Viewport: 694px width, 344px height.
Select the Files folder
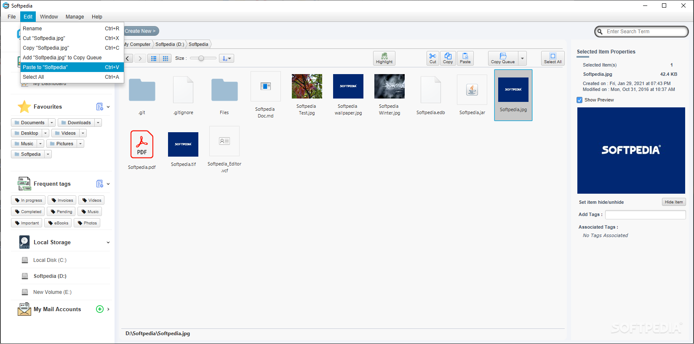click(224, 96)
